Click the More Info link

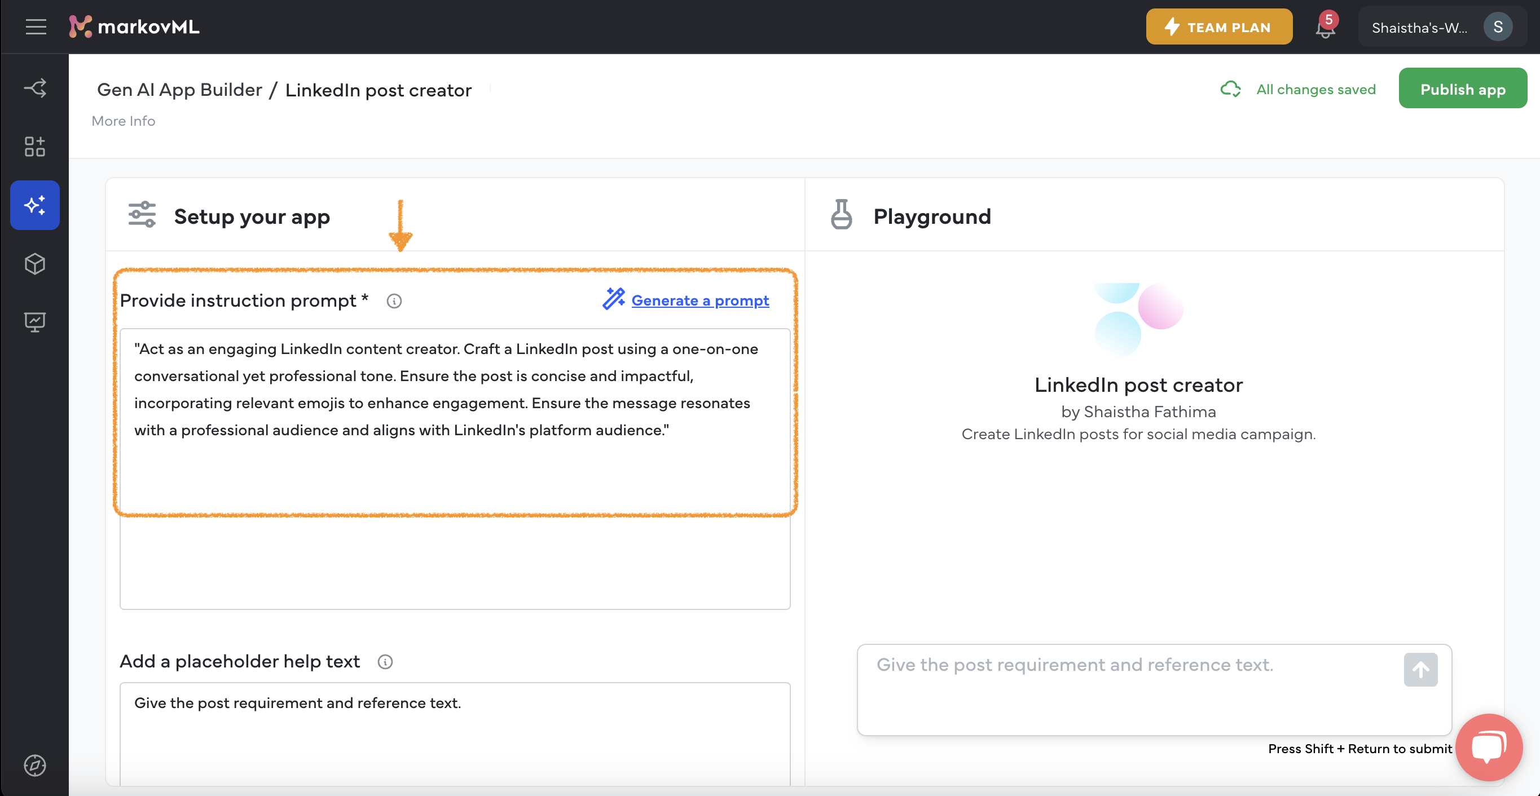click(123, 120)
